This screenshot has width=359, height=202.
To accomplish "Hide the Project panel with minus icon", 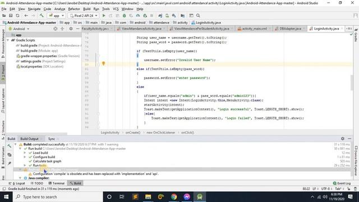I will pos(77,29).
